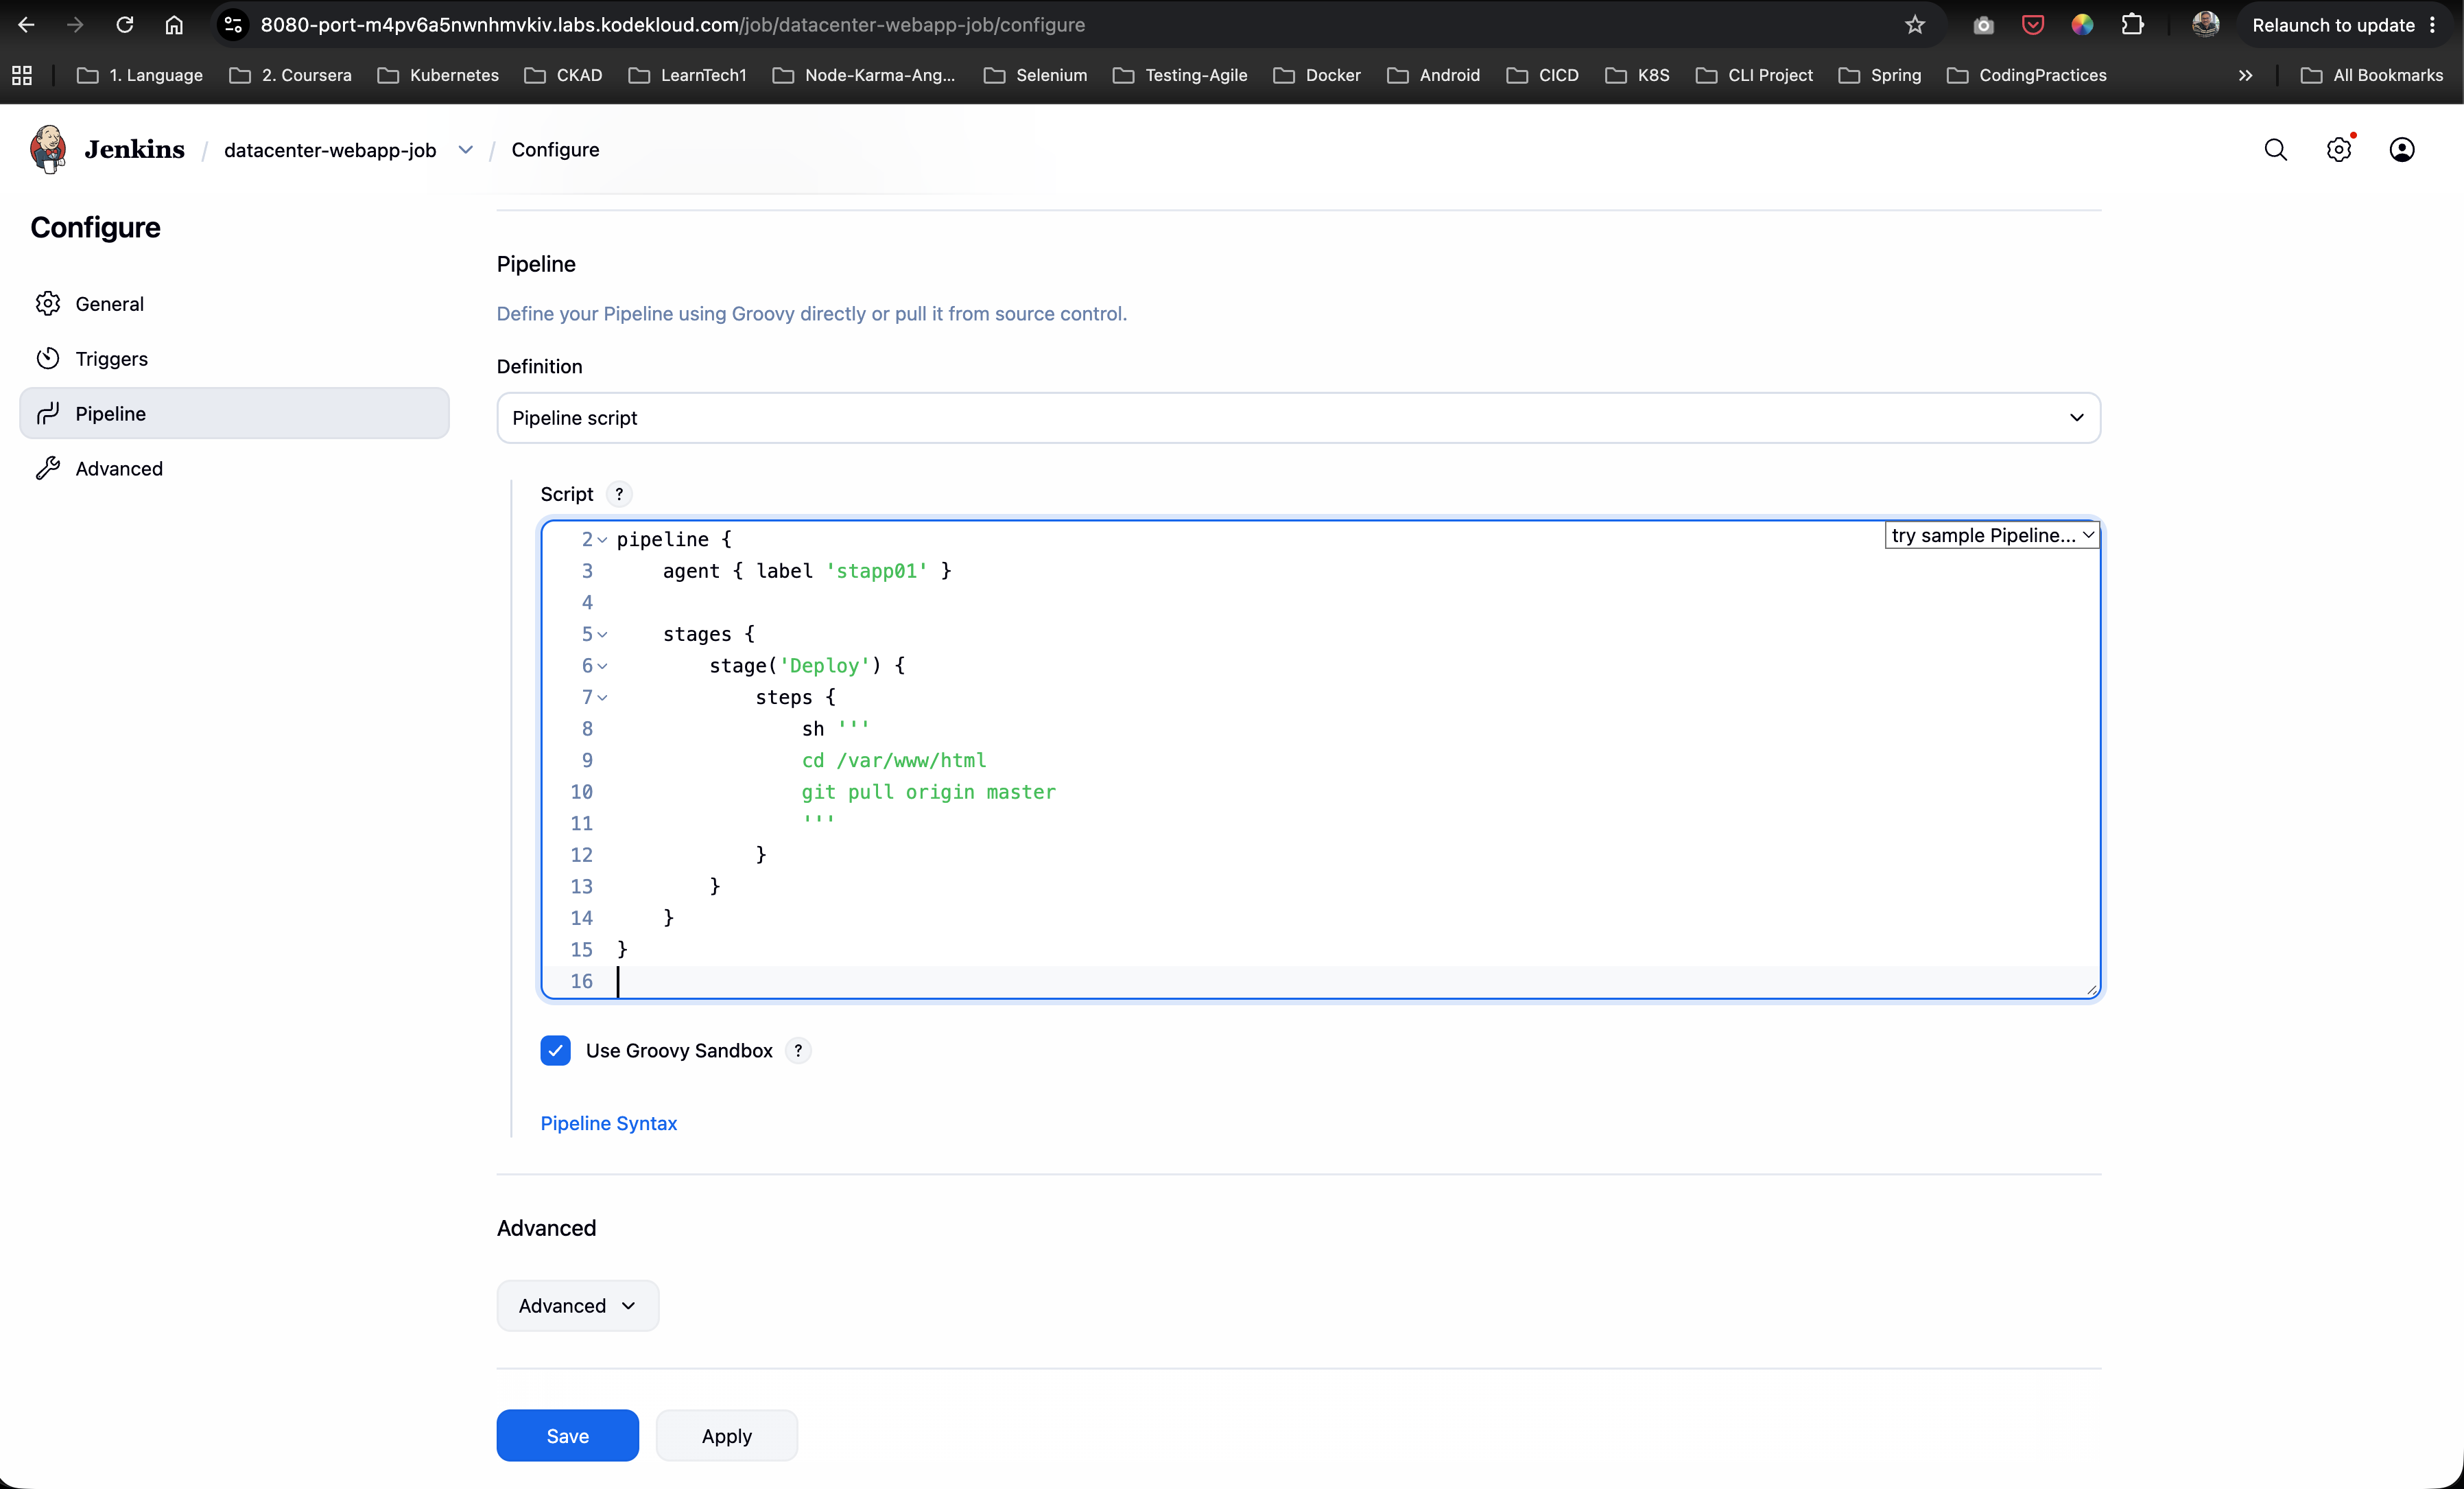
Task: Apply the configuration changes
Action: click(726, 1435)
